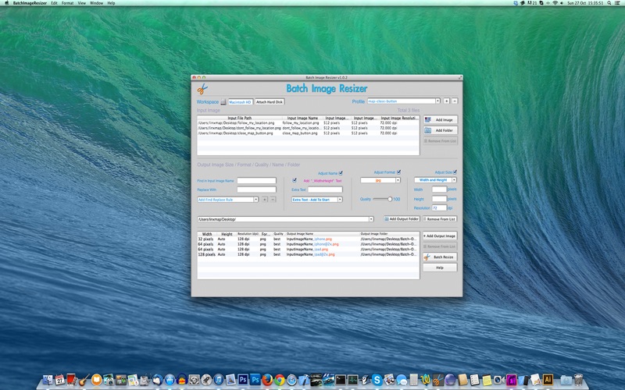Open the App Store dock icon
The width and height of the screenshot is (625, 390).
[169, 380]
